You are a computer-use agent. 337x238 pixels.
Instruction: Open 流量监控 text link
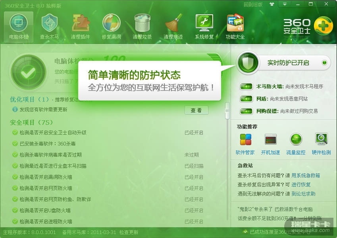(x=296, y=153)
